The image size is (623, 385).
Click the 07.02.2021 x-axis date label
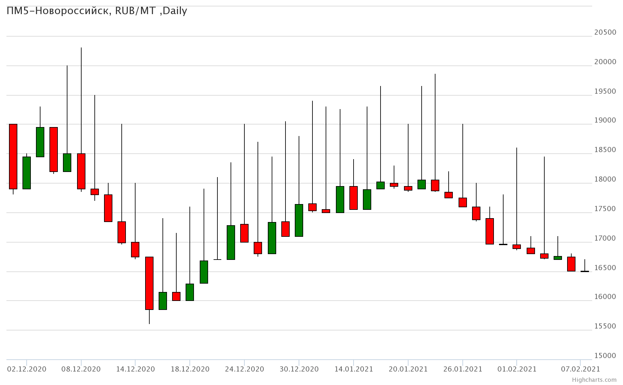pyautogui.click(x=580, y=369)
